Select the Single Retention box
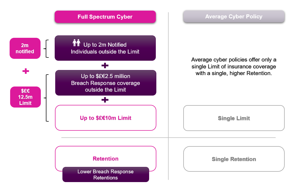This screenshot has height=185, width=302. pos(234,159)
